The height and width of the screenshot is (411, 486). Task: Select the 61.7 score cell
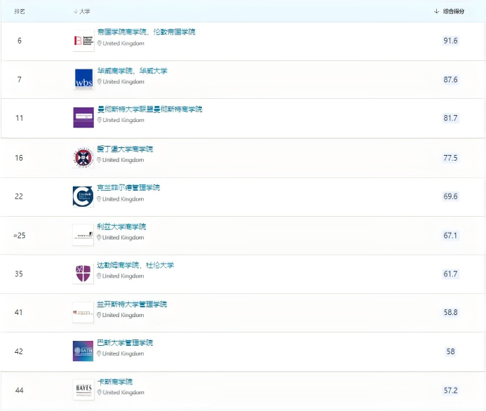click(450, 274)
